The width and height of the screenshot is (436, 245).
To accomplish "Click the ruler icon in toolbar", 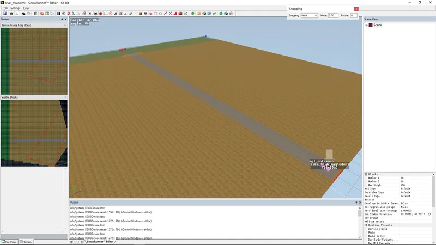I will [x=130, y=13].
